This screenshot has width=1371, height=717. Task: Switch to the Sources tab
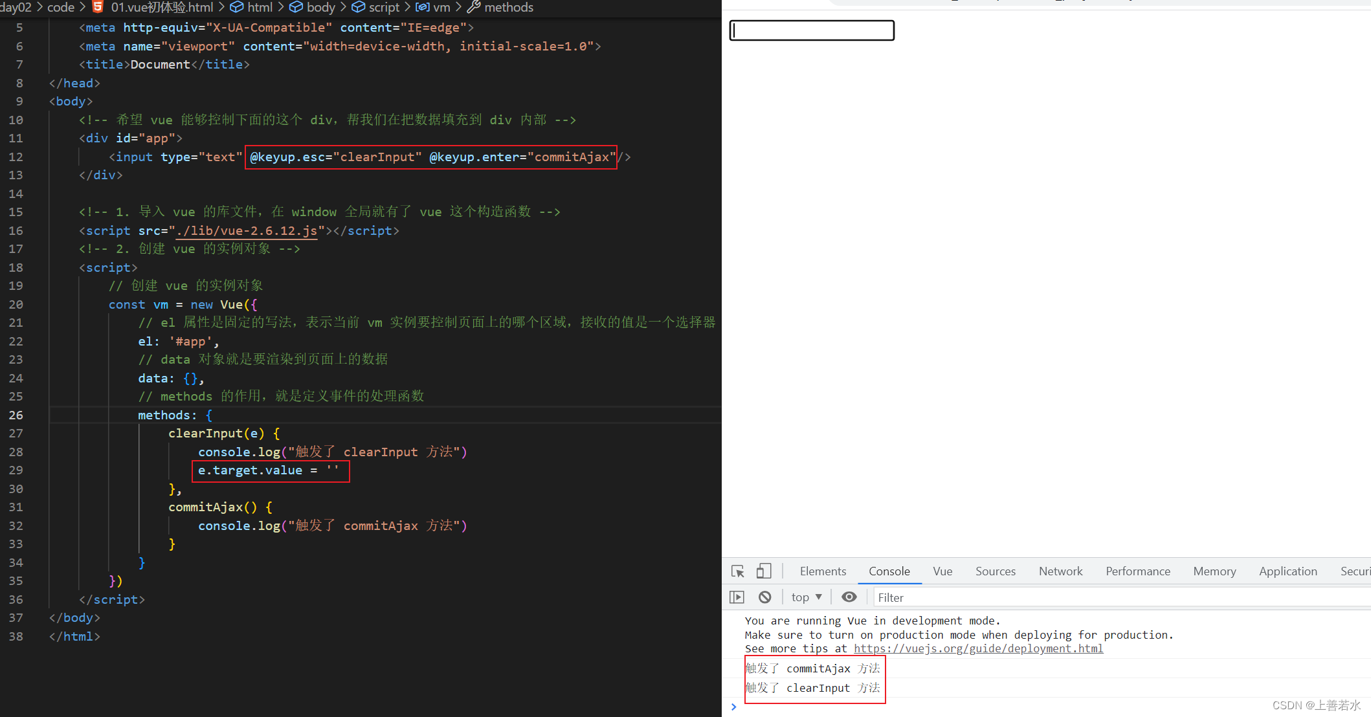tap(996, 571)
